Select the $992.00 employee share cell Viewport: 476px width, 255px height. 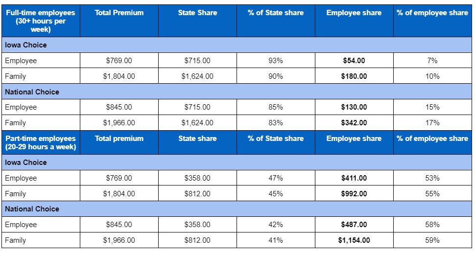pos(354,194)
